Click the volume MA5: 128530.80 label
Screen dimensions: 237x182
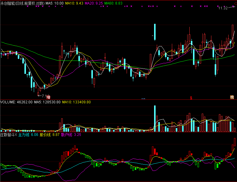47,102
